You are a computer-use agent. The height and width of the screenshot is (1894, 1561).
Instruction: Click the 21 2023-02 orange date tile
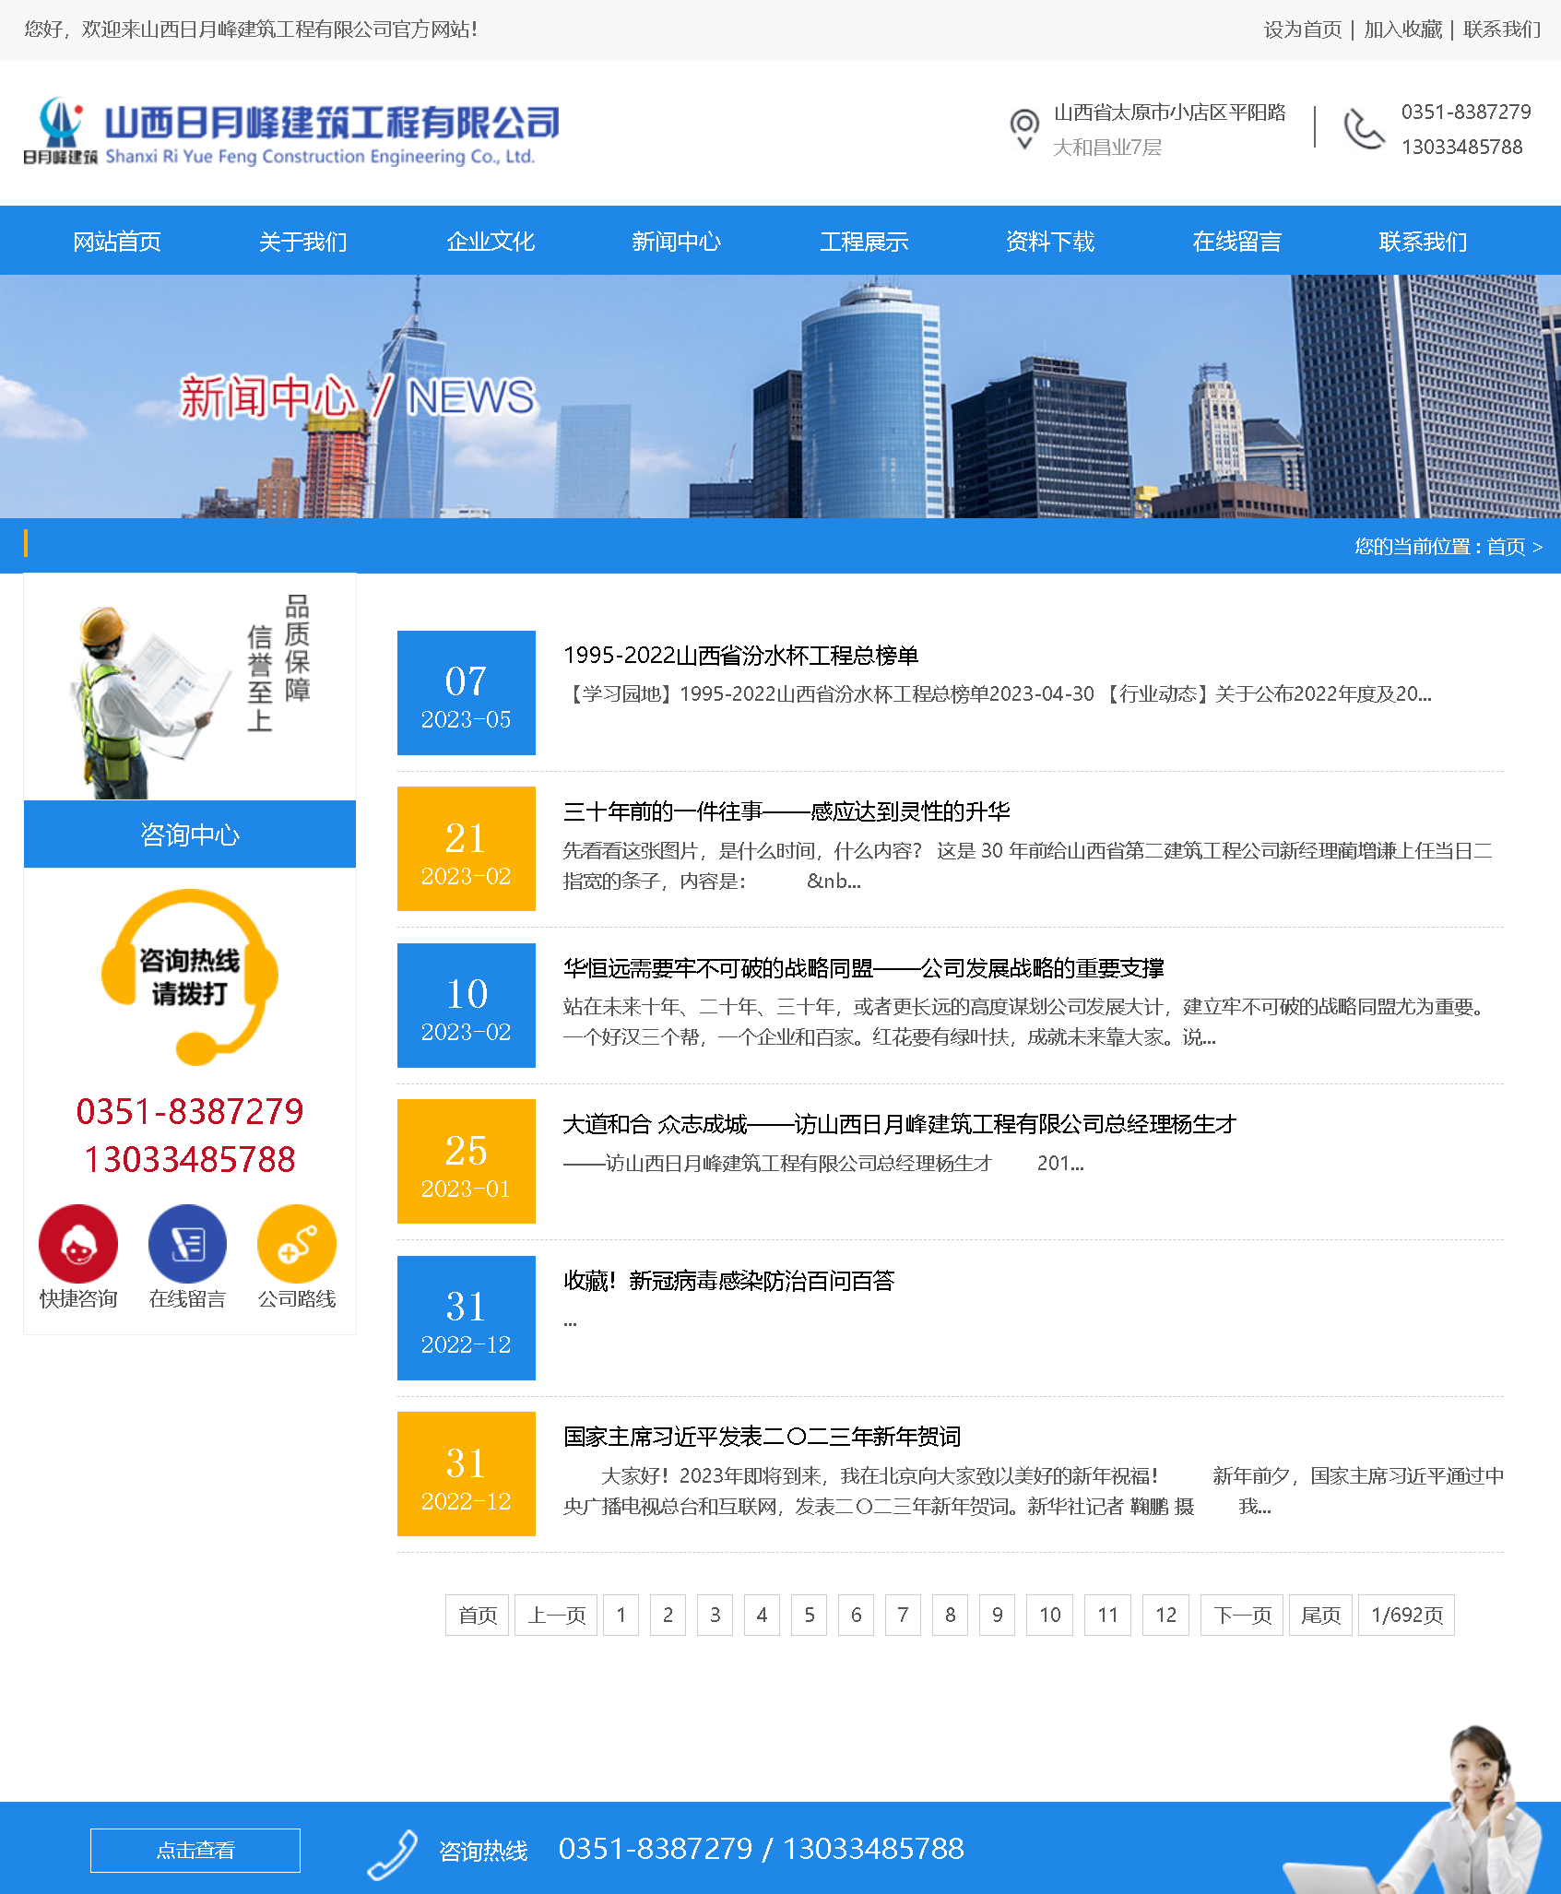pos(466,848)
